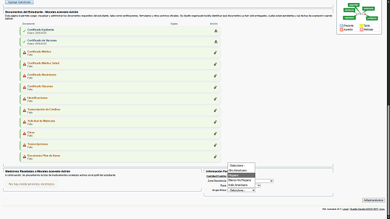390x219 pixels.
Task: Choose highlighted Hispano option
Action: click(x=241, y=175)
